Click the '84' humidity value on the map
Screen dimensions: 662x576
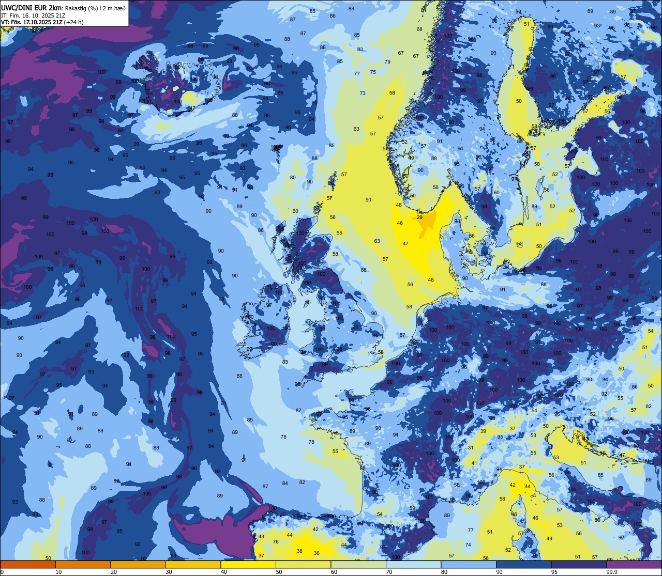click(x=285, y=484)
